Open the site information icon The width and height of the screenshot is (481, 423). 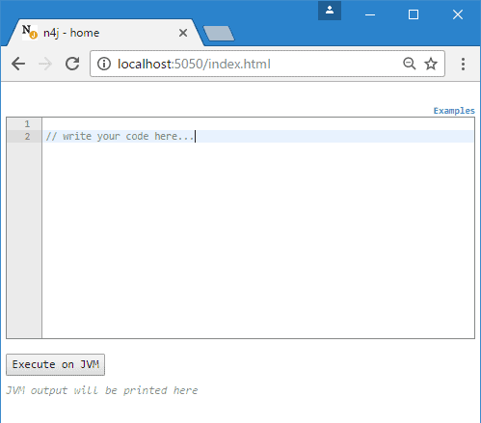coord(104,64)
